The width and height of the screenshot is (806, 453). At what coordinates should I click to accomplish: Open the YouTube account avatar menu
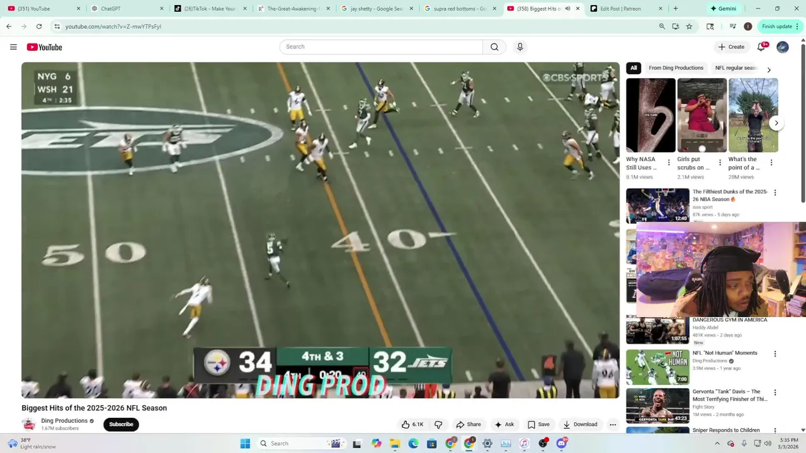pos(783,47)
